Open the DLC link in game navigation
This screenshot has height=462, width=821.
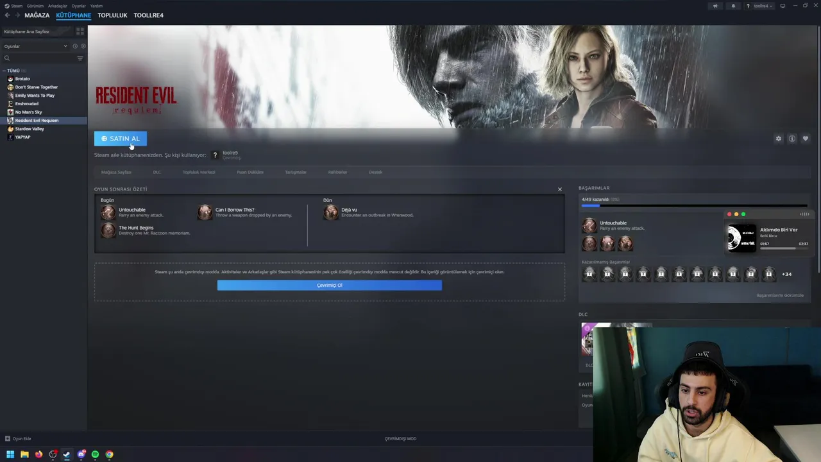[157, 172]
